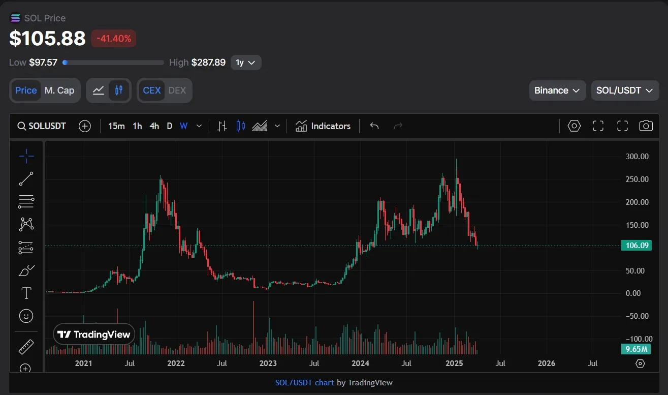Toggle to DEX data source

[177, 90]
